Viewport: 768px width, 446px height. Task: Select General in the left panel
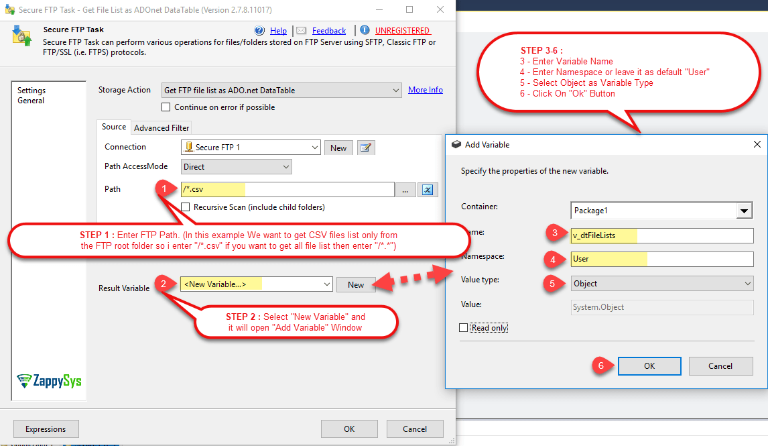coord(31,101)
